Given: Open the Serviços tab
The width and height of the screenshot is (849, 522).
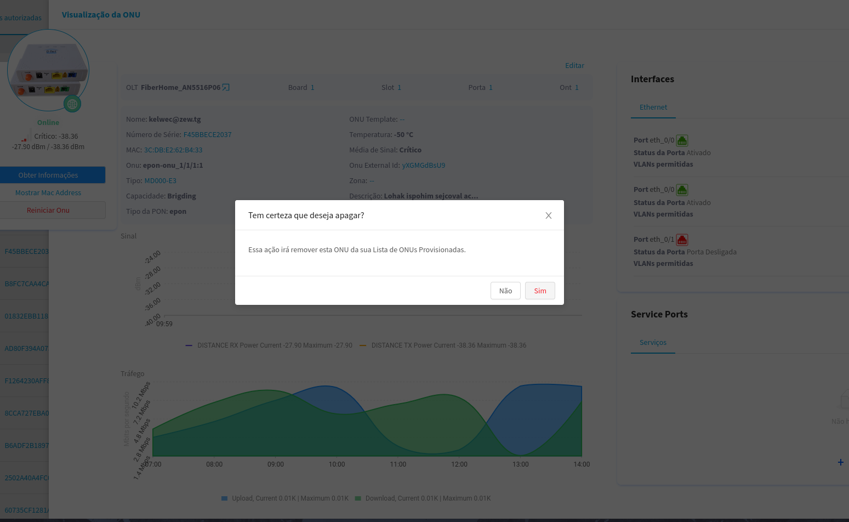Looking at the screenshot, I should pos(653,343).
